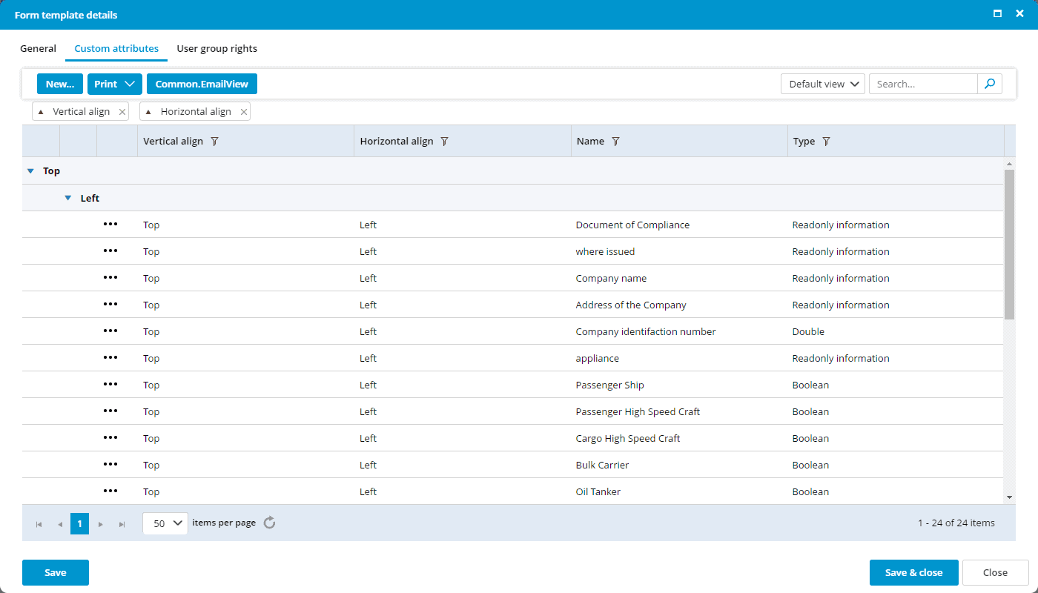
Task: Open row menu for Document of Compliance
Action: (x=110, y=225)
